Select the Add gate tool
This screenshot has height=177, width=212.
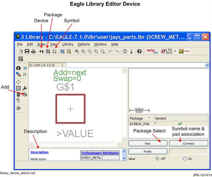pos(25,94)
